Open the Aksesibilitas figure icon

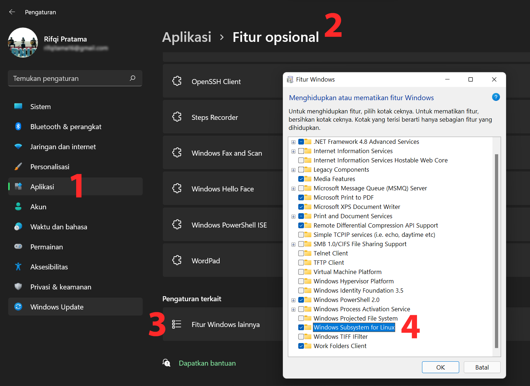(18, 267)
